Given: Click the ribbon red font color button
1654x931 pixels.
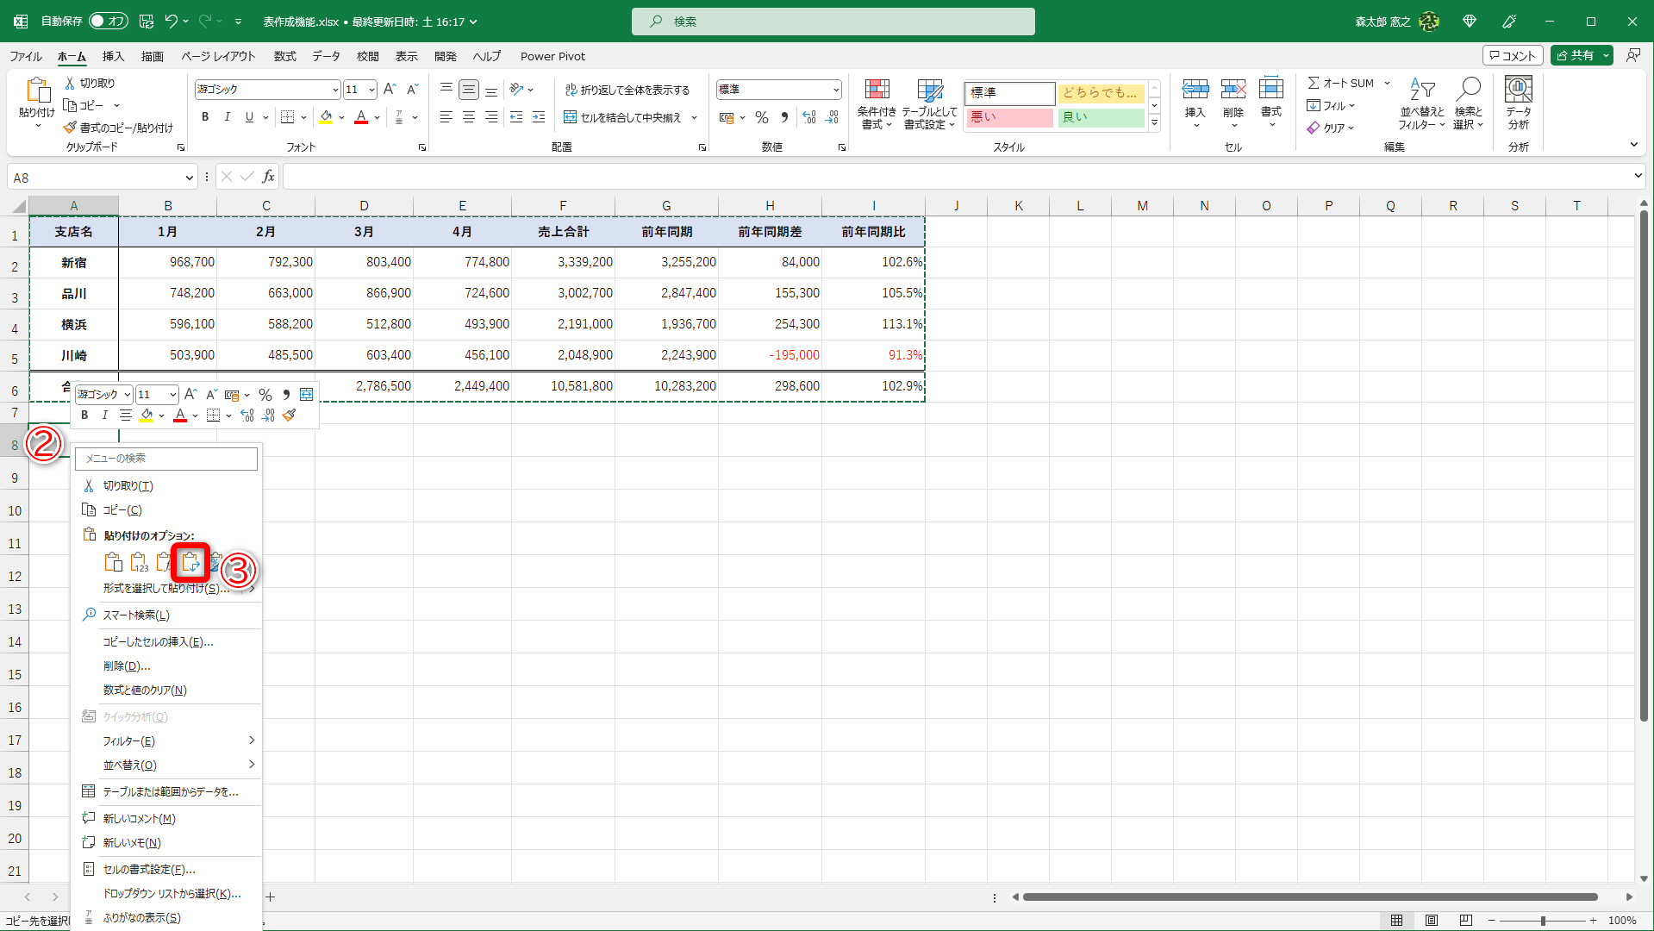Looking at the screenshot, I should click(x=361, y=117).
